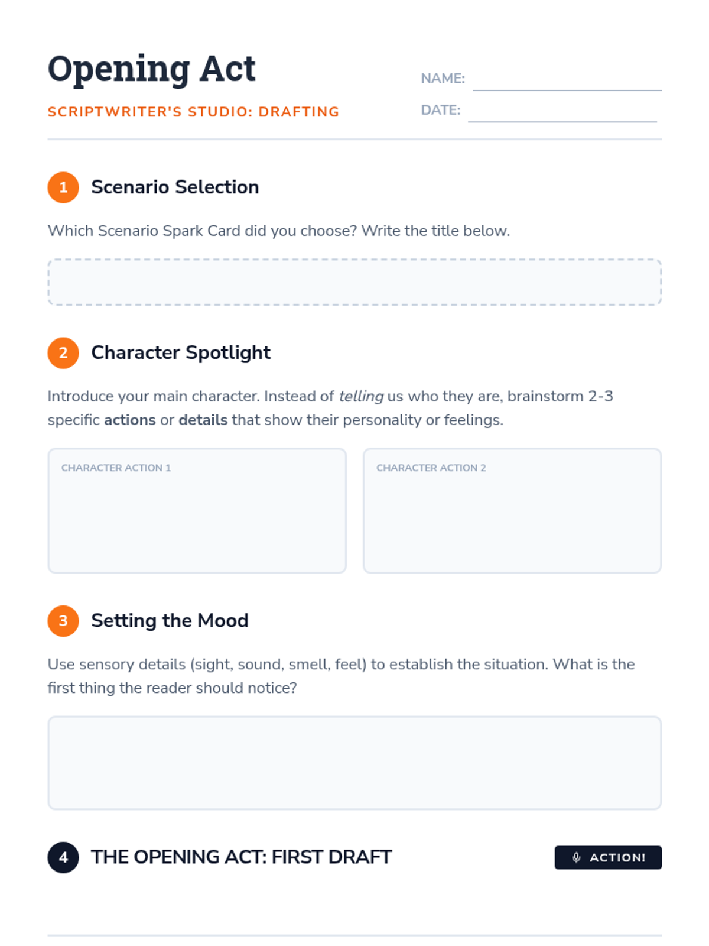Click the orange number 1 badge
709x946 pixels.
click(x=63, y=187)
